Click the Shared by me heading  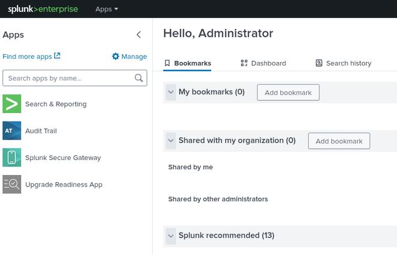(x=191, y=167)
